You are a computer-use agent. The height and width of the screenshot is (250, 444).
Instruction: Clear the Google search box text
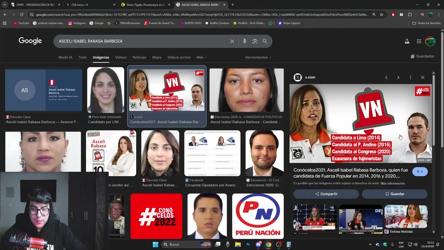pyautogui.click(x=232, y=41)
